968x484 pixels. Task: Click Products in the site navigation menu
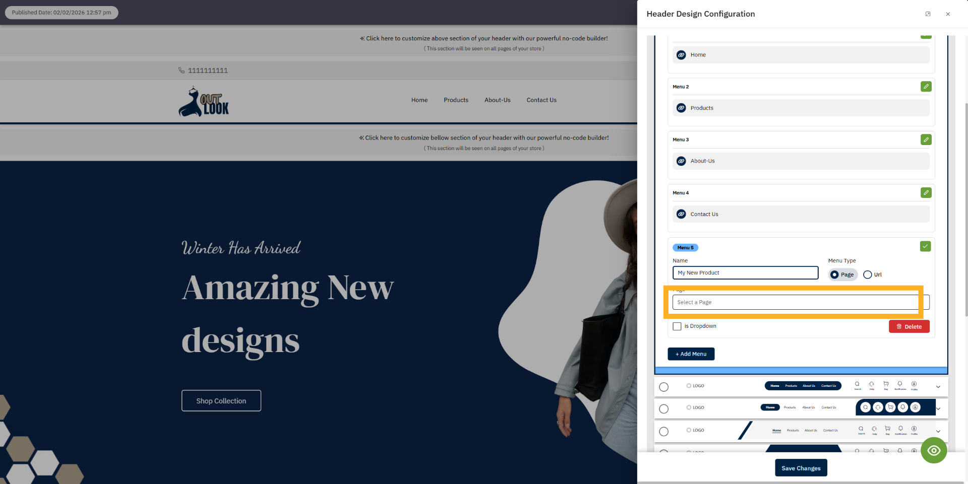pos(456,100)
